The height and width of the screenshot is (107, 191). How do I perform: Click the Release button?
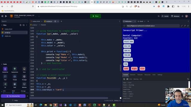point(175,16)
